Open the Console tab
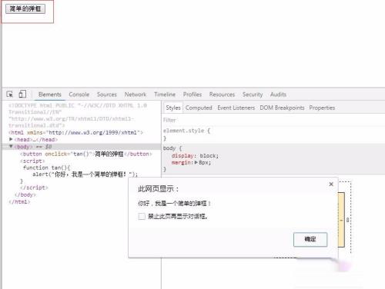 click(x=79, y=95)
